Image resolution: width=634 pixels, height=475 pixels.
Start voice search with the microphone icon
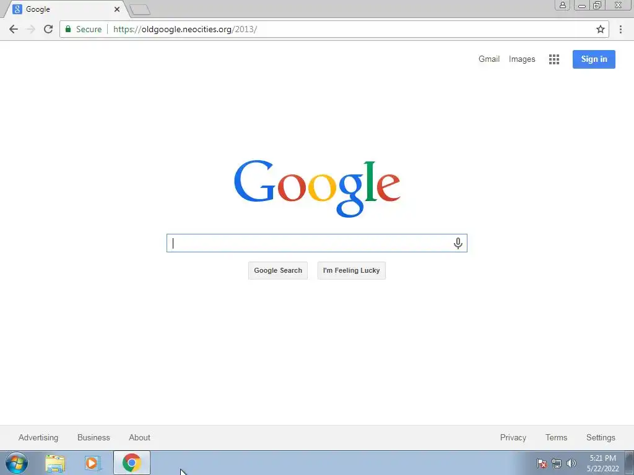click(458, 243)
